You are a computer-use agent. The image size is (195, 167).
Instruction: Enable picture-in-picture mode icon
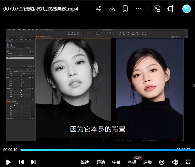point(157,9)
